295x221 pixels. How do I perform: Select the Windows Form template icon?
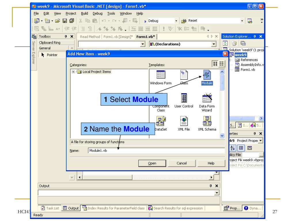(161, 75)
